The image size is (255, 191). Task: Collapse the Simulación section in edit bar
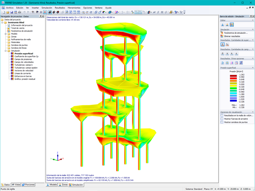253,29
